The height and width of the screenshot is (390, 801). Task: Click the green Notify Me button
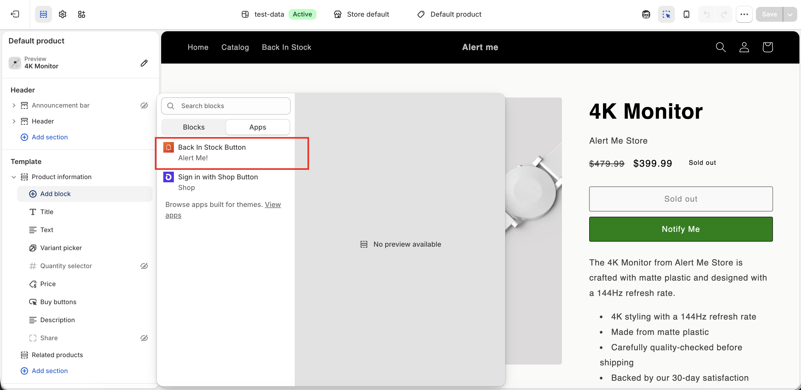(681, 229)
